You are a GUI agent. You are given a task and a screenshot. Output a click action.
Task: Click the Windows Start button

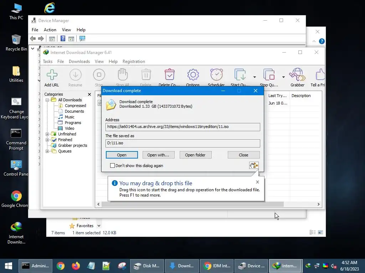pyautogui.click(x=9, y=266)
